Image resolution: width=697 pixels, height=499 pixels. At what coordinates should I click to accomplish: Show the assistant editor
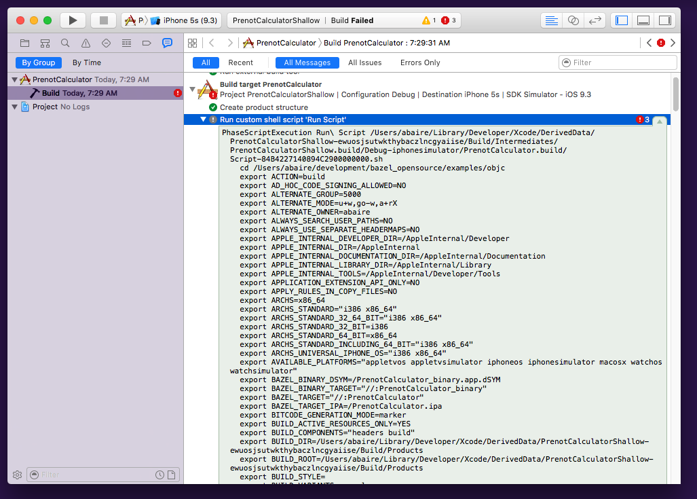573,20
